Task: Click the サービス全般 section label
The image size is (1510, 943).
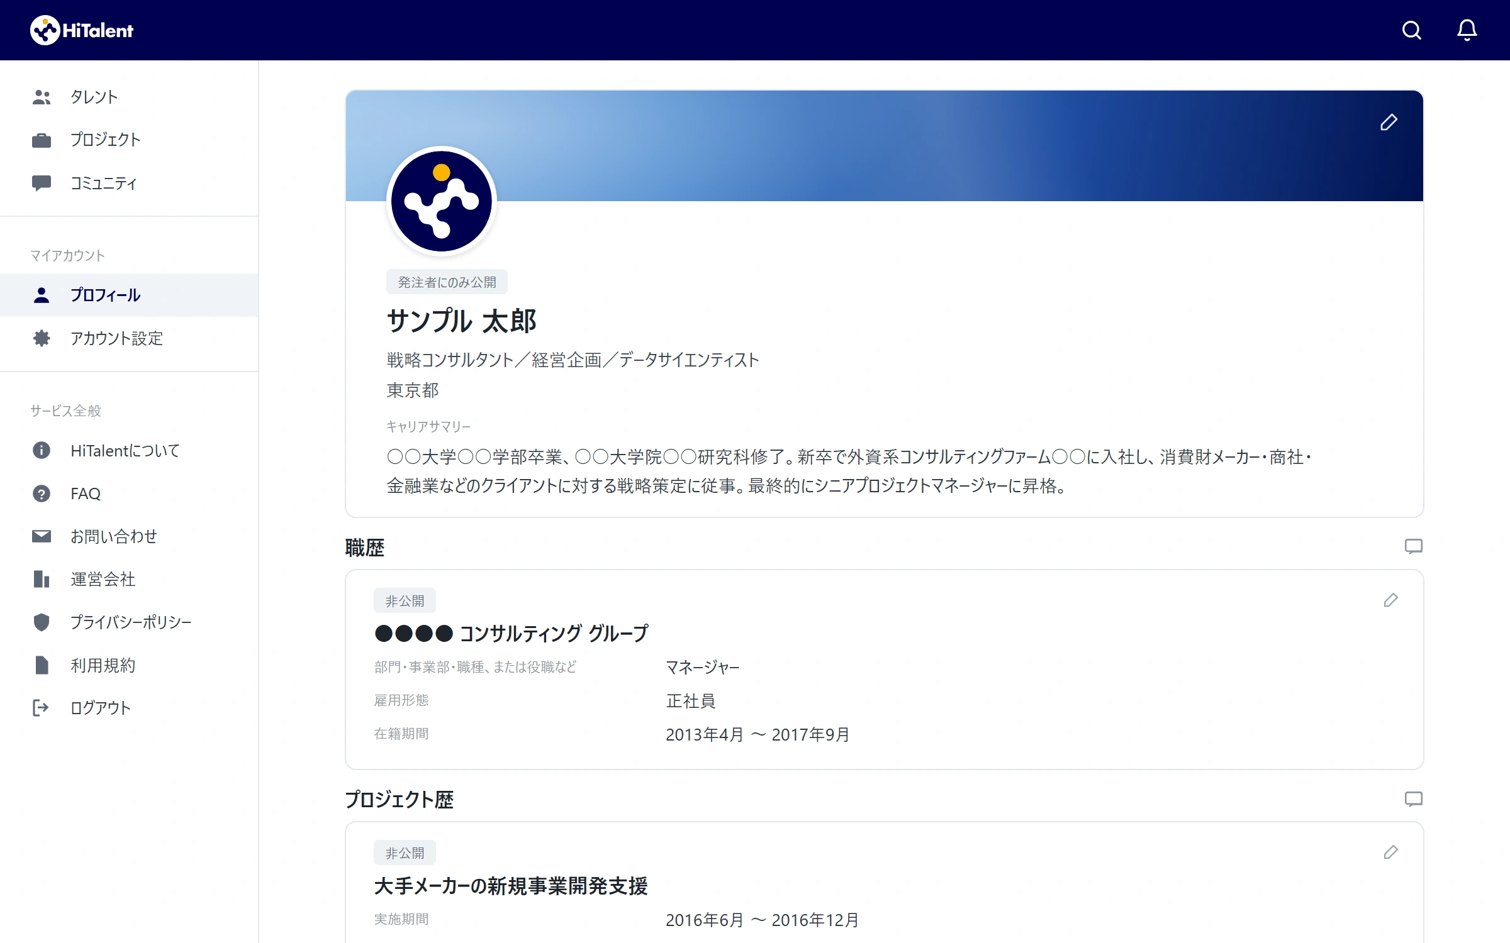Action: (x=66, y=411)
